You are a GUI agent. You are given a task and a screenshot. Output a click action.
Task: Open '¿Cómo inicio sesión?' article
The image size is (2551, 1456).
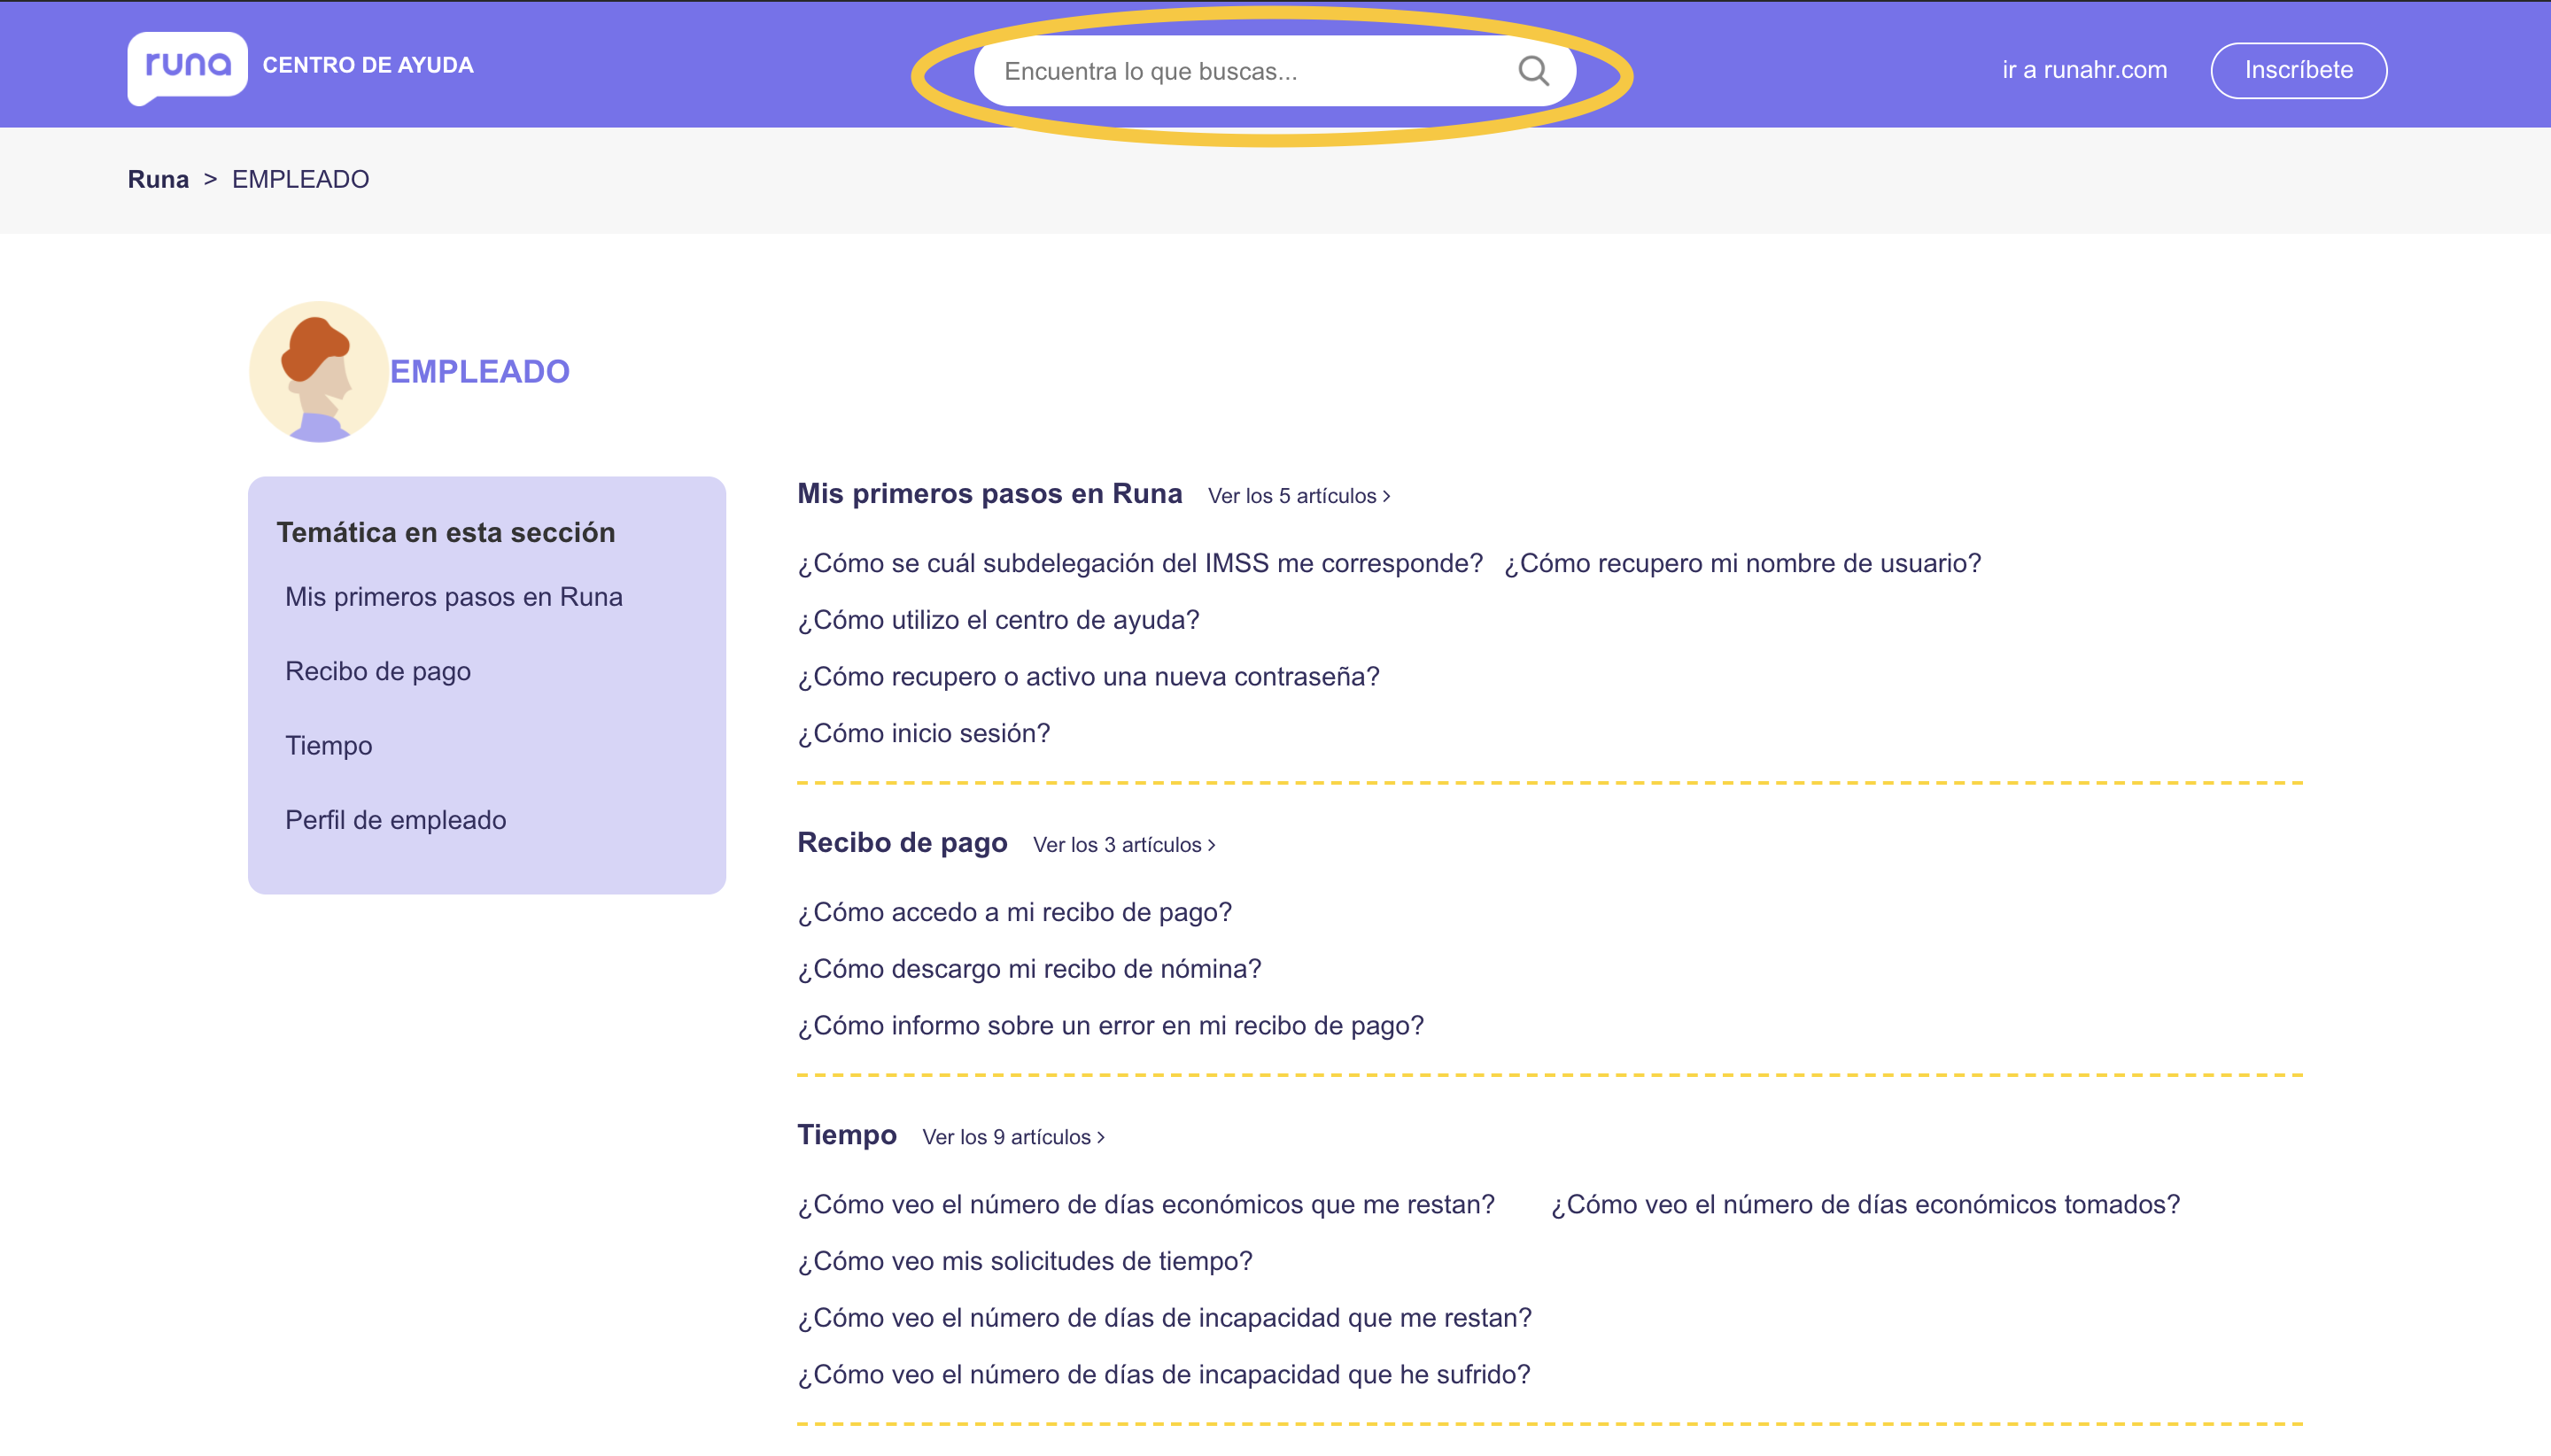[x=924, y=733]
